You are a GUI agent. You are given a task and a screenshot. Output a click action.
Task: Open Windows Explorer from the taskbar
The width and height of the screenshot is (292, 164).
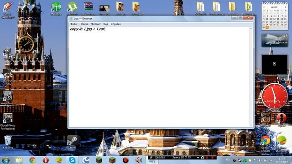pyautogui.click(x=19, y=160)
